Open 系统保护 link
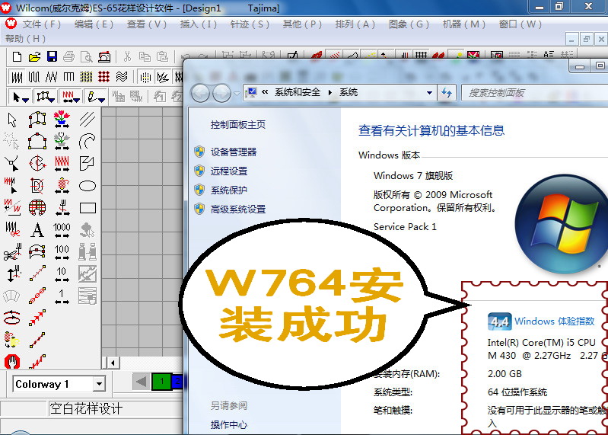608x435 pixels. point(229,190)
